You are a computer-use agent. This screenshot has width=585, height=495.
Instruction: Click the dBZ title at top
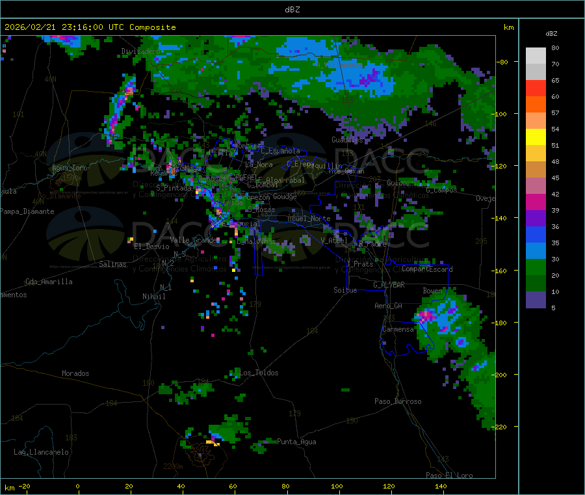tap(292, 10)
